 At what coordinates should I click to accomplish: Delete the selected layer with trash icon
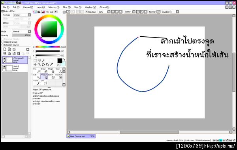(19, 53)
